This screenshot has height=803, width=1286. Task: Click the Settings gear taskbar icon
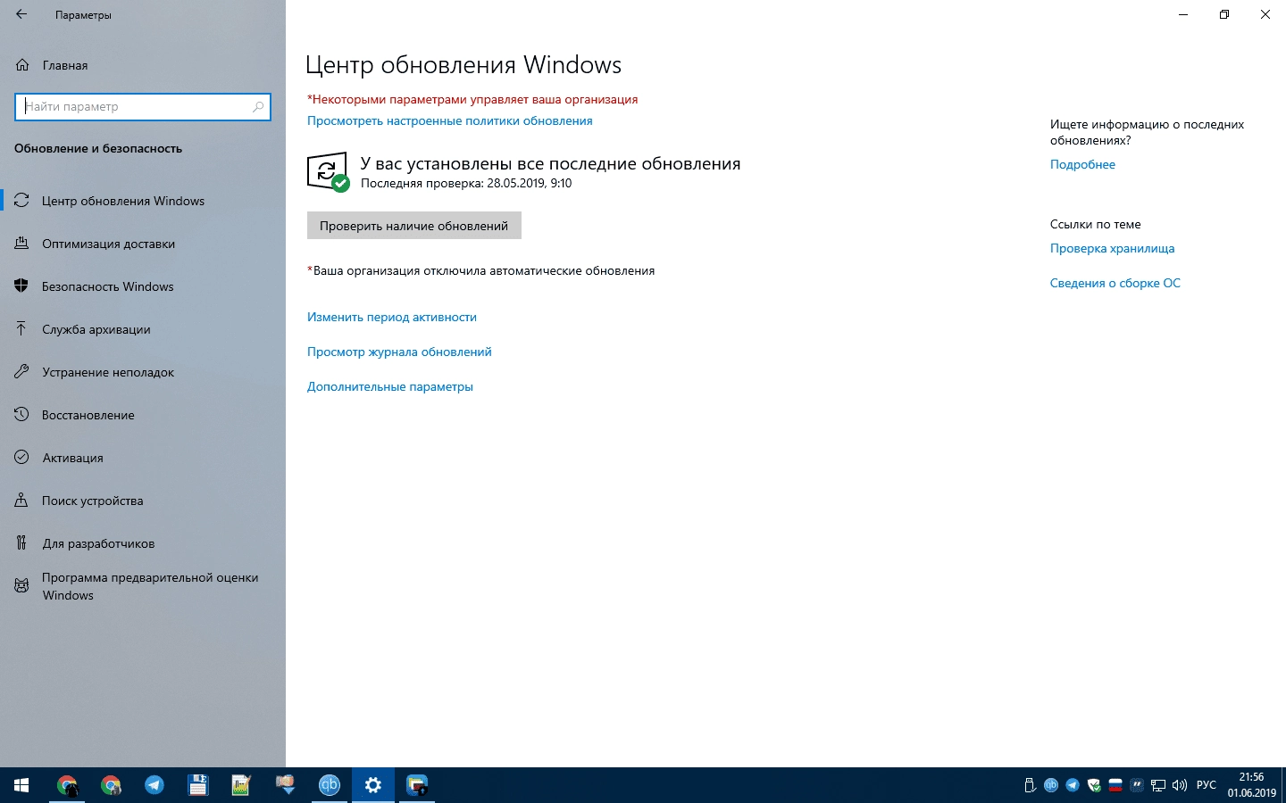373,785
